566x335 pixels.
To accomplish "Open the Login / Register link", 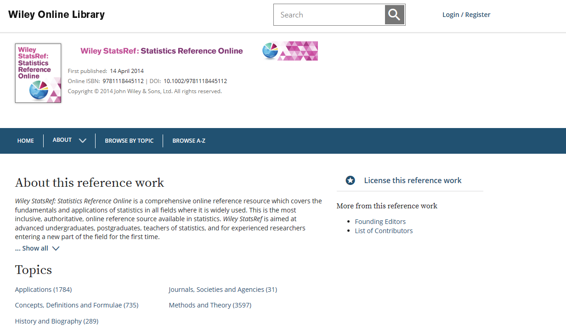I will [x=466, y=15].
